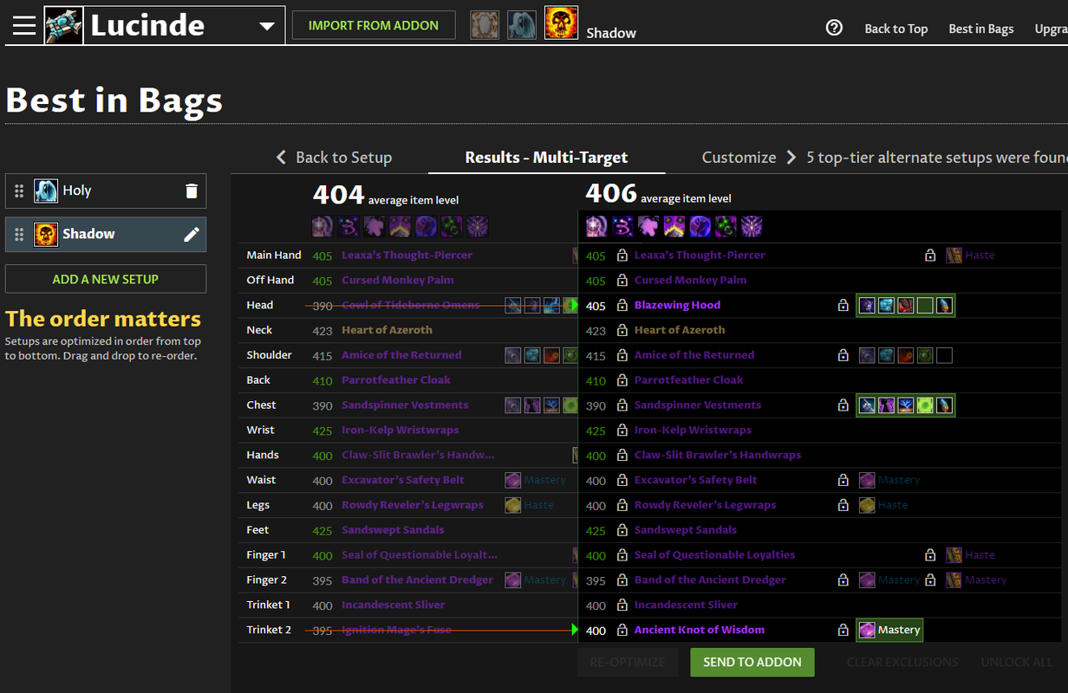Toggle lock on Leaxa's Thought-Piercer in 406 column

[x=622, y=256]
